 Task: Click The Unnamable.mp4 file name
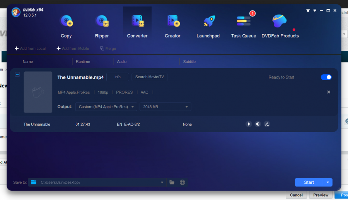point(80,77)
